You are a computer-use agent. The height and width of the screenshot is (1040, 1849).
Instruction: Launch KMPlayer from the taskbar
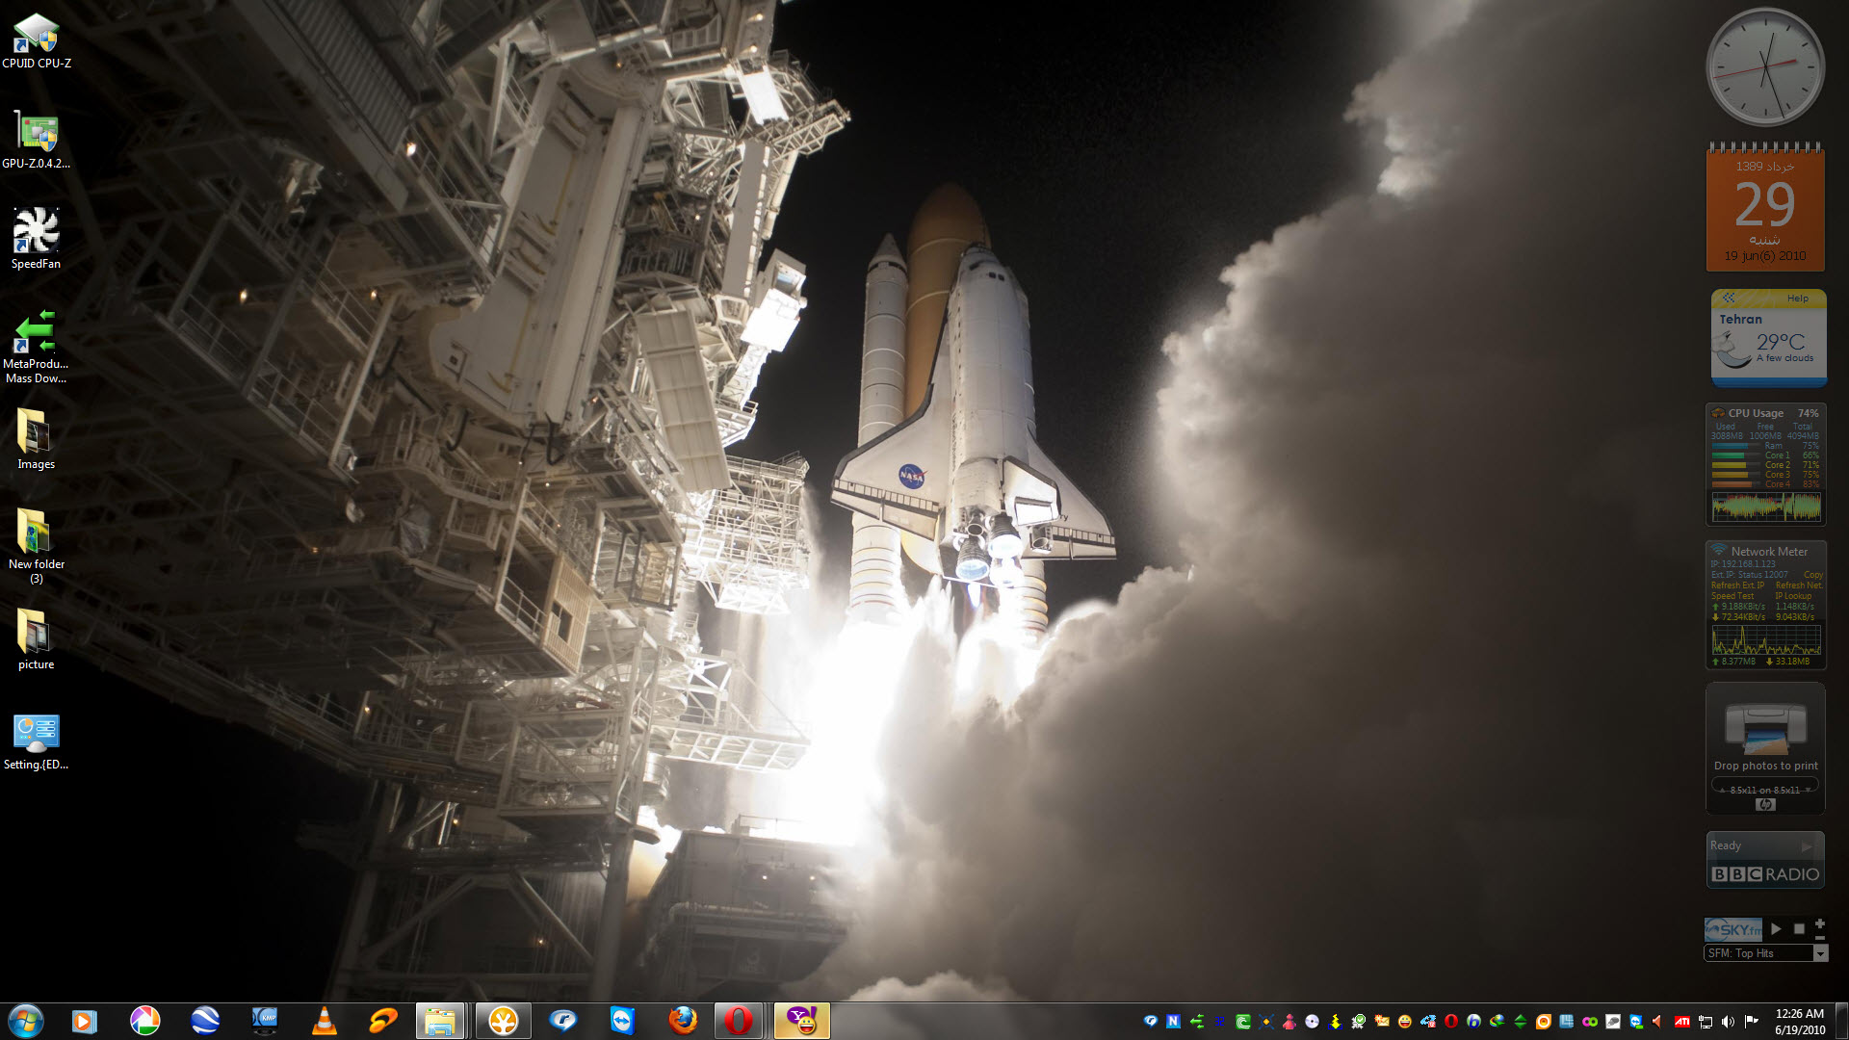click(264, 1021)
